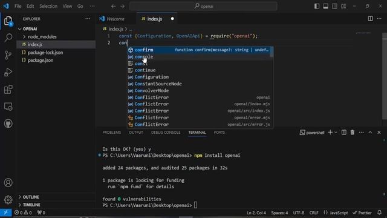Click the remote window status bar icon
Image resolution: width=387 pixels, height=218 pixels.
[x=5, y=213]
